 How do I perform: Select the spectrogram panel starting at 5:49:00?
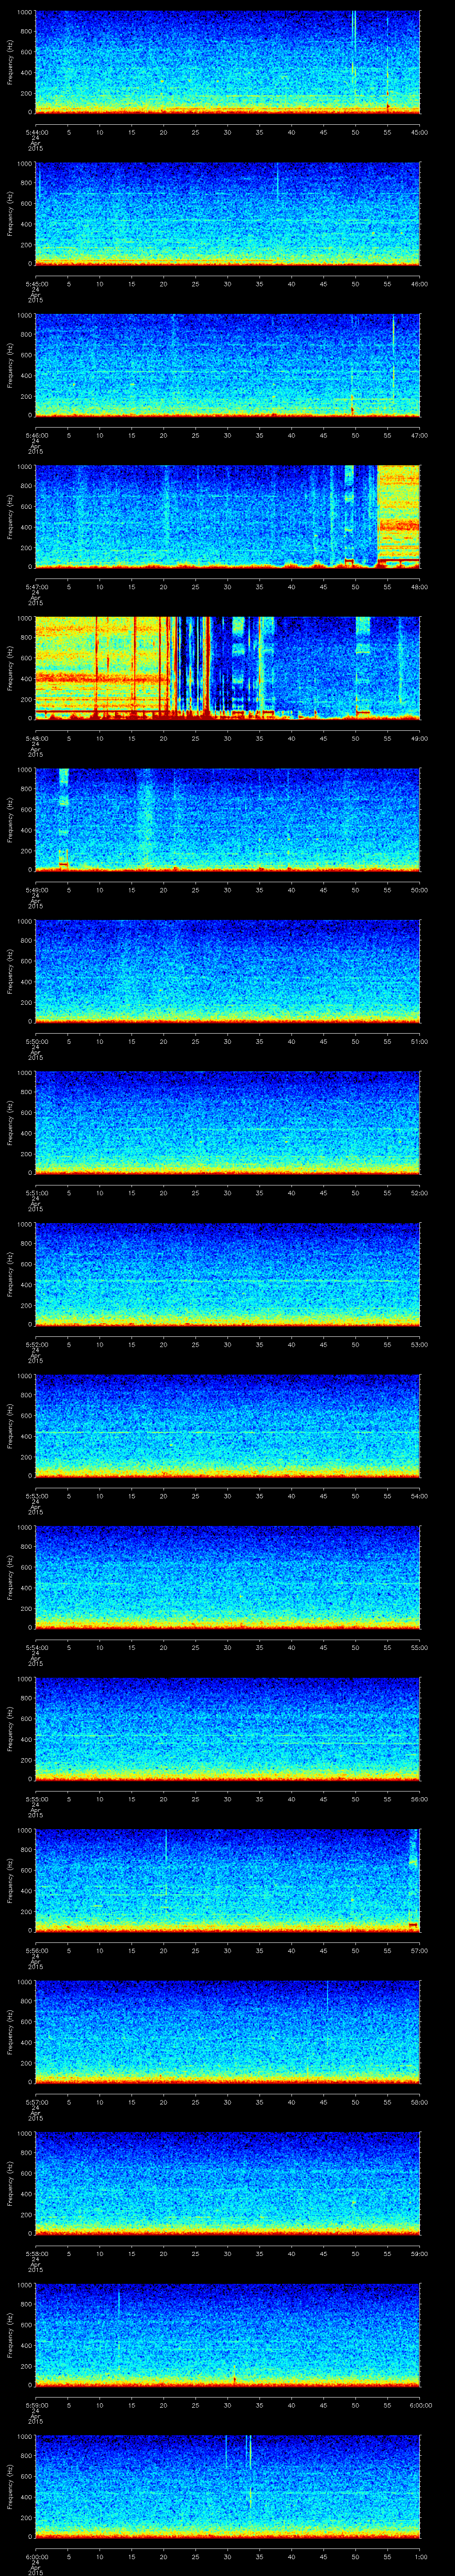pos(227,820)
